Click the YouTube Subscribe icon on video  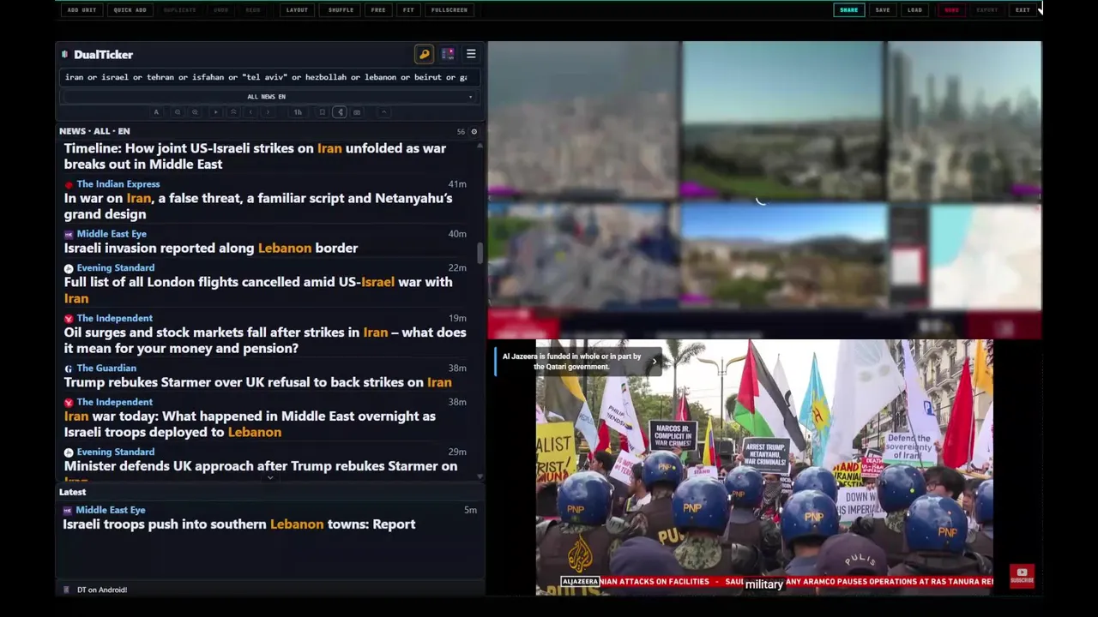[x=1022, y=576]
